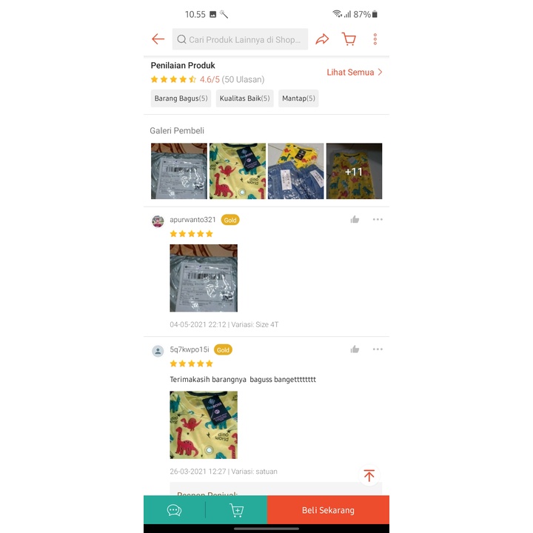
Task: Filter reviews by Kualitas Baik(5)
Action: pos(245,98)
